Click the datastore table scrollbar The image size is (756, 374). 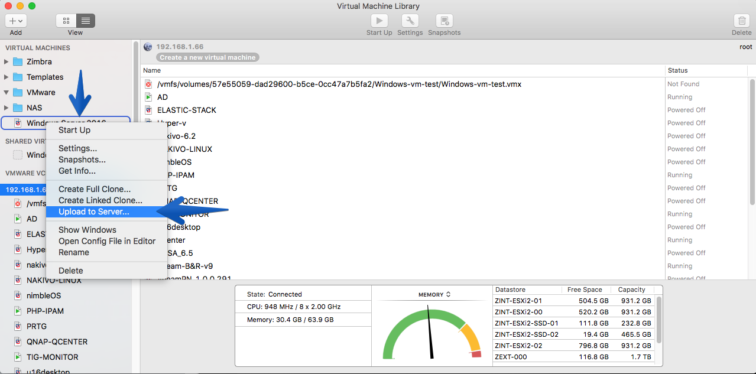pyautogui.click(x=658, y=319)
